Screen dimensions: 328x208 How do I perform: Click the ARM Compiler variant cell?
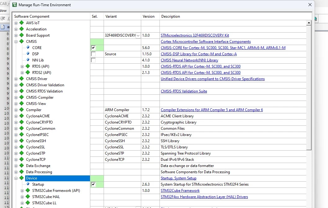click(122, 110)
